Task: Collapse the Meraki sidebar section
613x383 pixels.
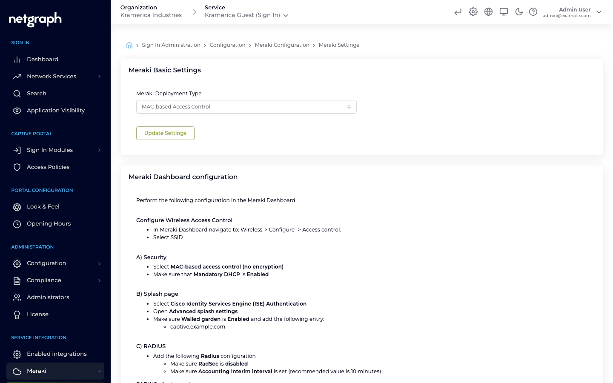Action: click(100, 371)
